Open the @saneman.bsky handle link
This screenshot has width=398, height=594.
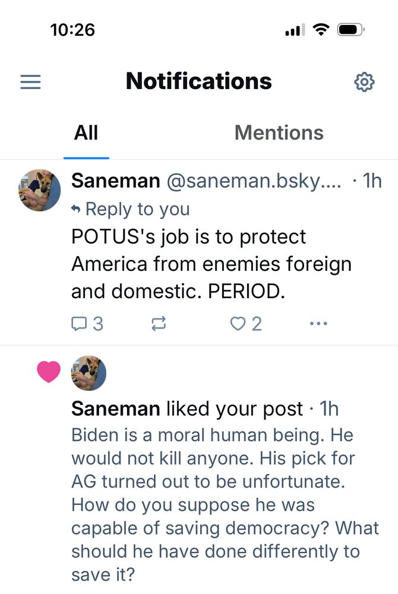coord(254,181)
